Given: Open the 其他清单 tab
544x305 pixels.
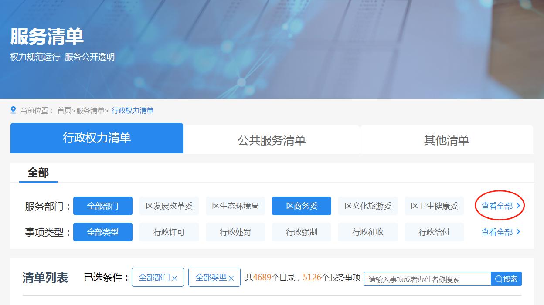Looking at the screenshot, I should pos(446,140).
